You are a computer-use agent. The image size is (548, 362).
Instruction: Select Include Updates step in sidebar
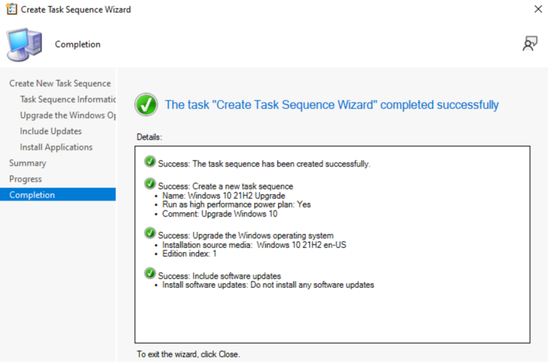coord(51,131)
